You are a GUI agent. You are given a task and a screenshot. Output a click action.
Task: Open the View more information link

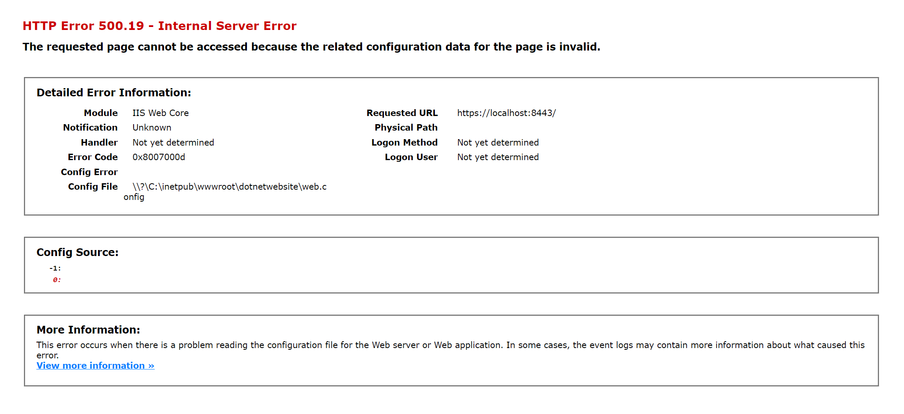click(x=95, y=366)
